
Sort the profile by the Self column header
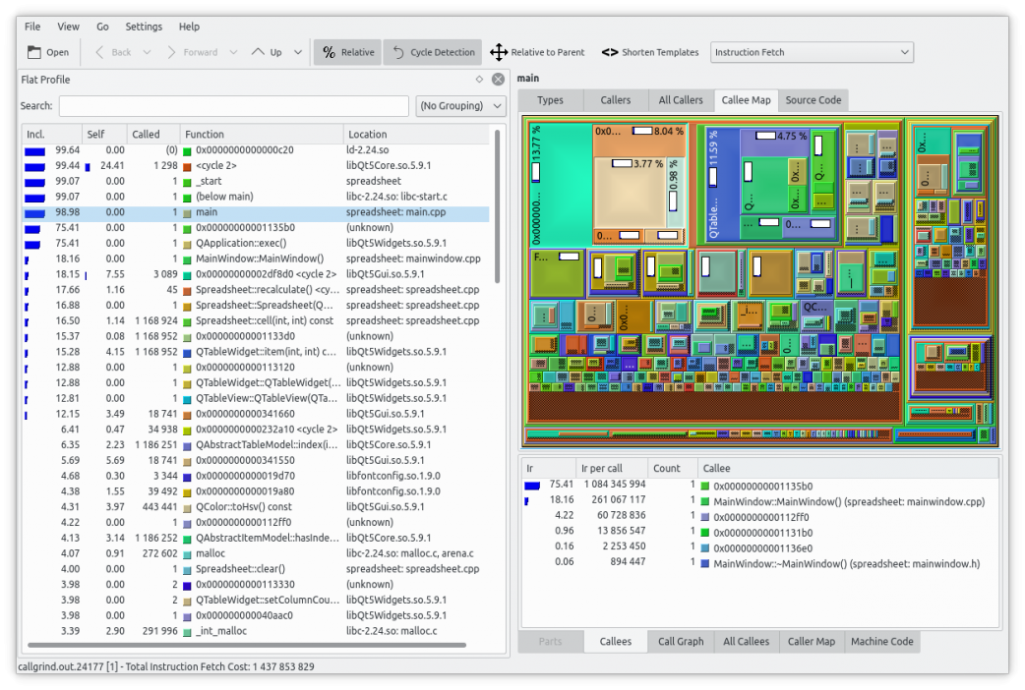[x=102, y=135]
